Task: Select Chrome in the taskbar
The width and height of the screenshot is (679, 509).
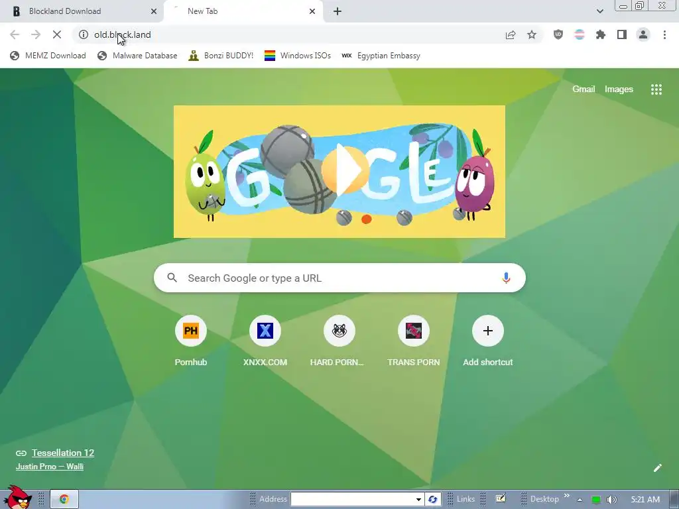Action: pos(64,499)
